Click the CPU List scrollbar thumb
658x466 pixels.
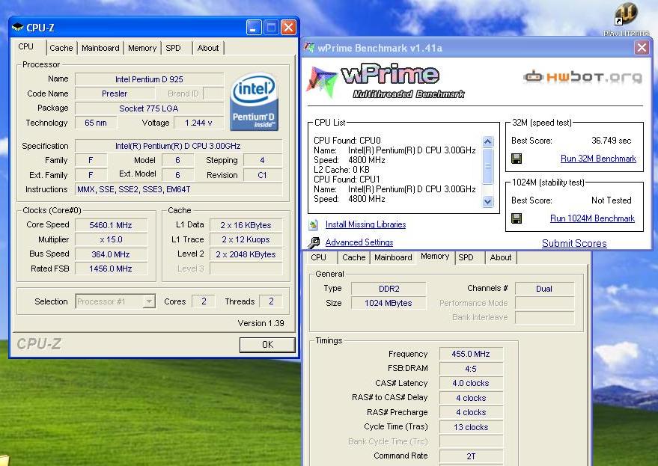point(487,167)
